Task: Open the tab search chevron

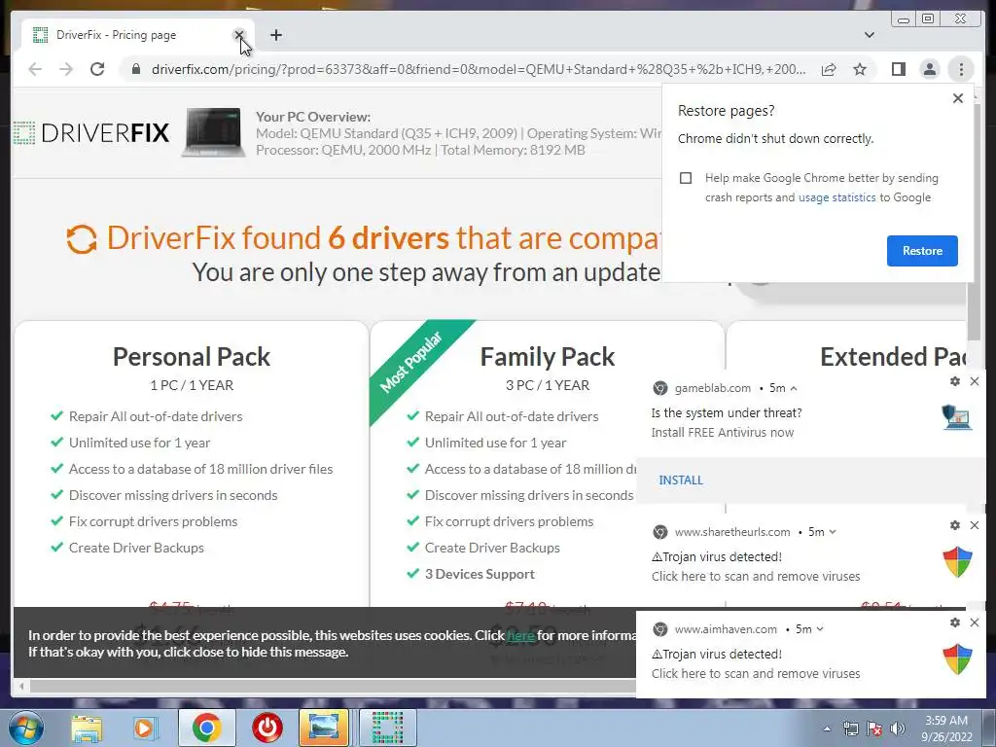Action: coord(869,35)
